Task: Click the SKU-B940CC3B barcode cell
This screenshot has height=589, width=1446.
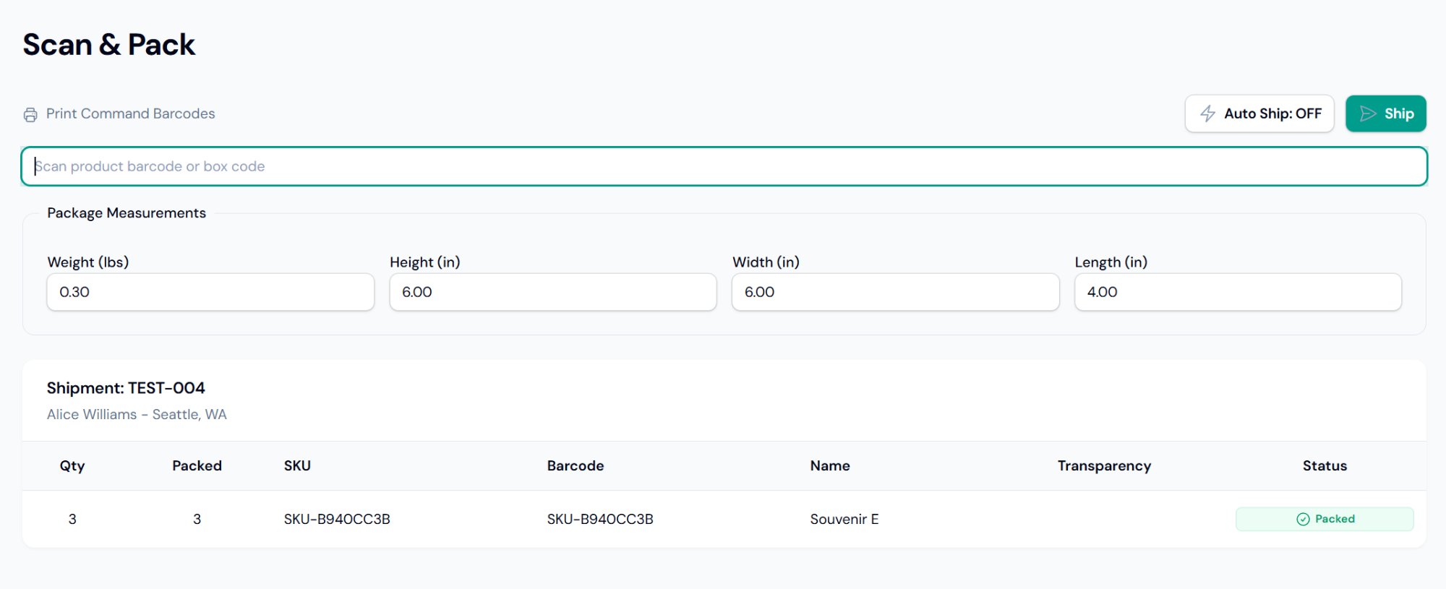Action: click(x=600, y=519)
